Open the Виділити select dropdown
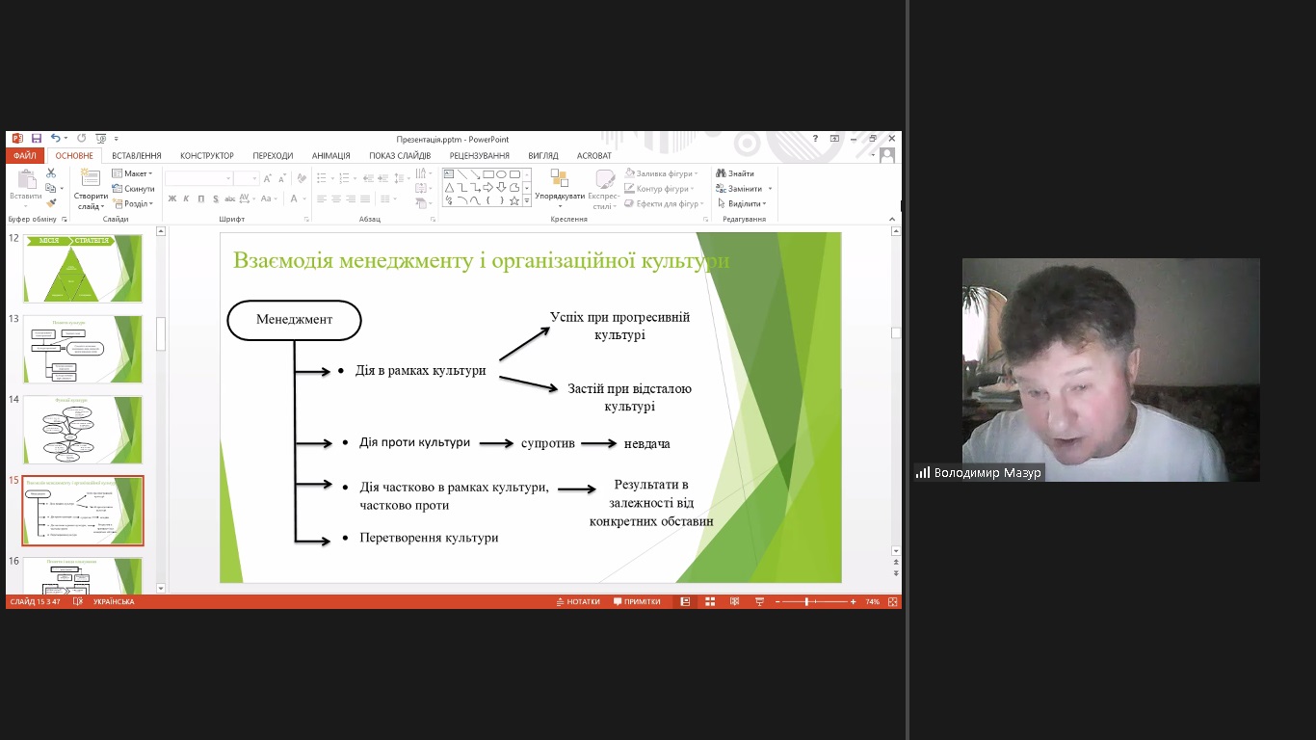This screenshot has width=1316, height=740. [x=741, y=203]
